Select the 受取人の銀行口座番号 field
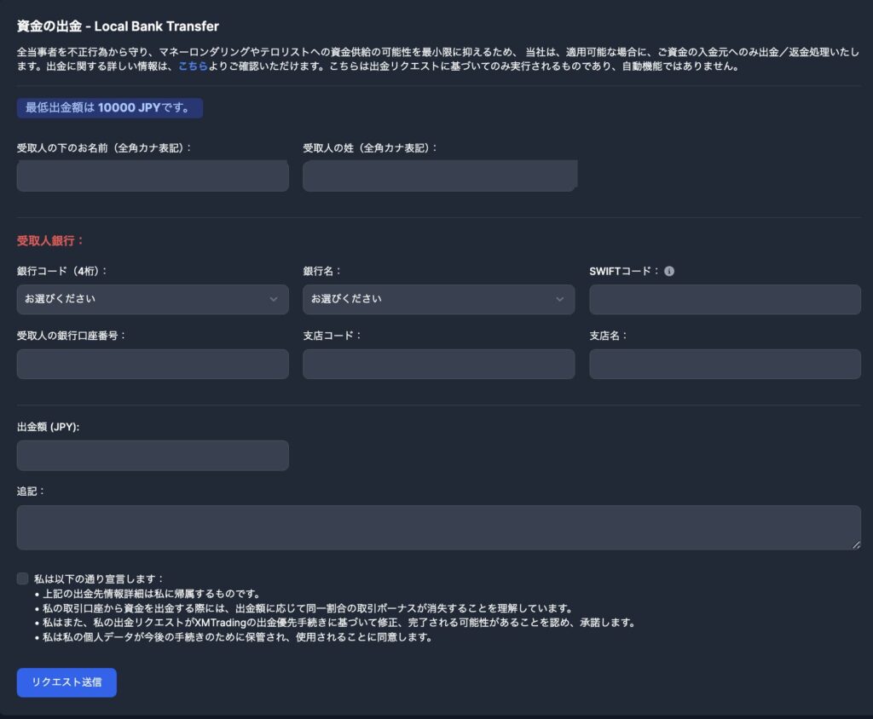The height and width of the screenshot is (719, 873). point(153,364)
